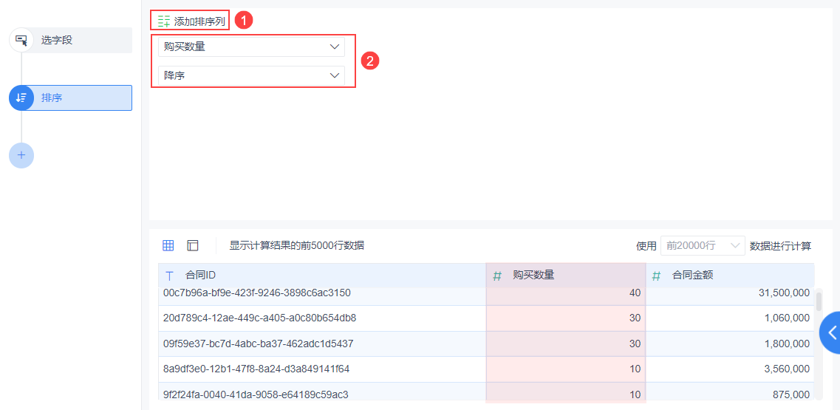Open the 降序 sort order dropdown
The width and height of the screenshot is (840, 410).
tap(251, 75)
